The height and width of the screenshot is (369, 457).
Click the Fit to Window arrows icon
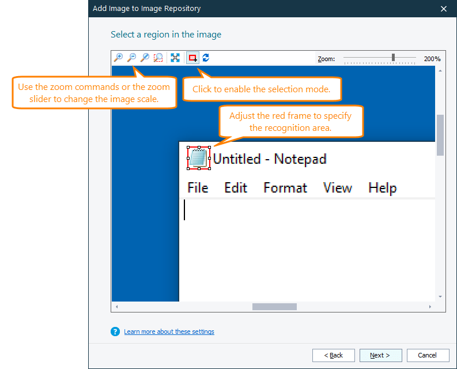tap(175, 58)
